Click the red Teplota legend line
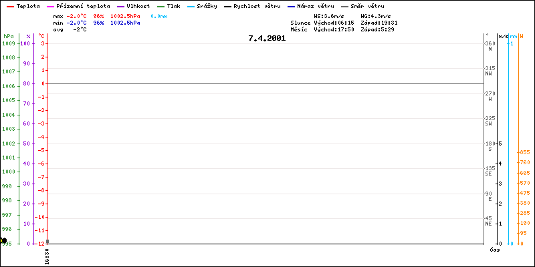 point(9,5)
